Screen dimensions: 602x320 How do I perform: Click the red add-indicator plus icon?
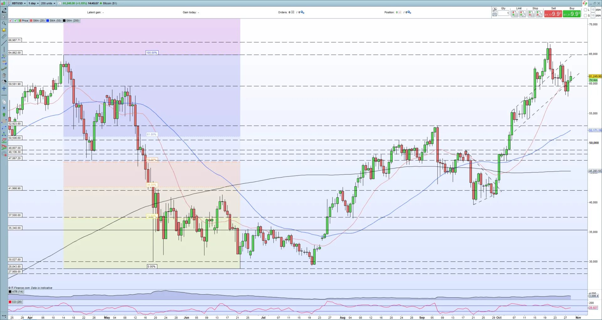10,21
